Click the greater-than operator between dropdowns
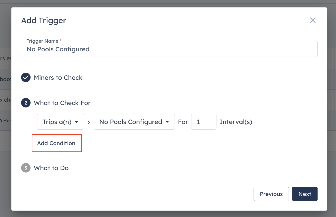336x217 pixels. click(89, 122)
